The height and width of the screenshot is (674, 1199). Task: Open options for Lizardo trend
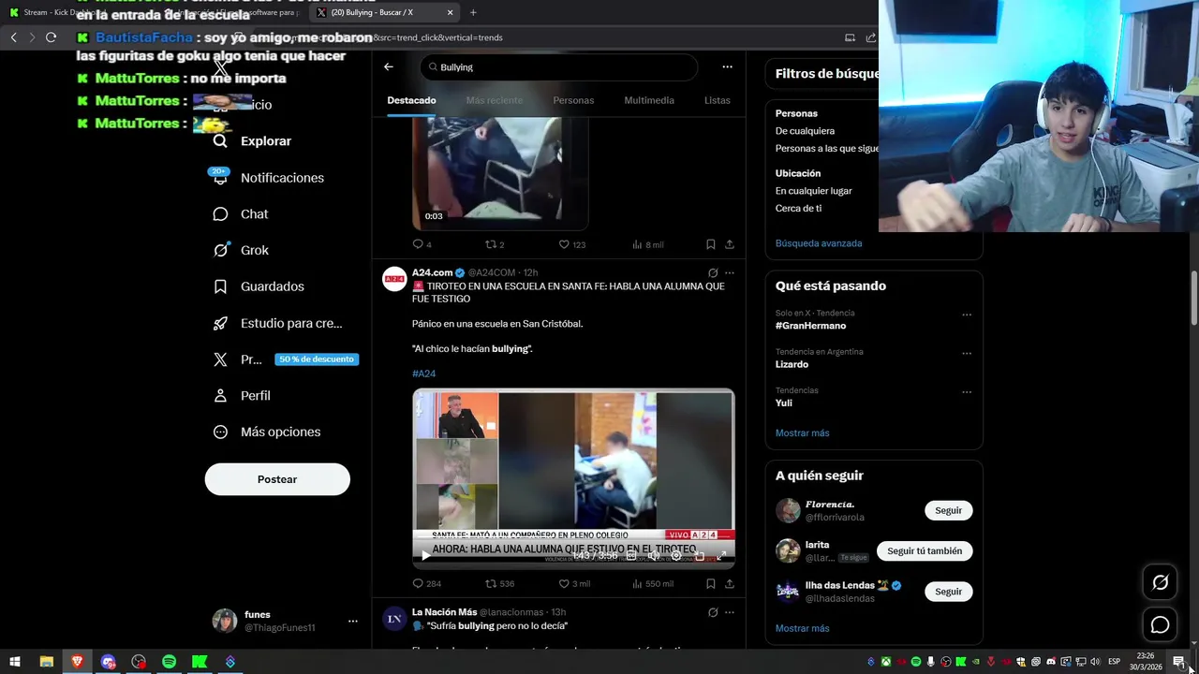point(967,353)
